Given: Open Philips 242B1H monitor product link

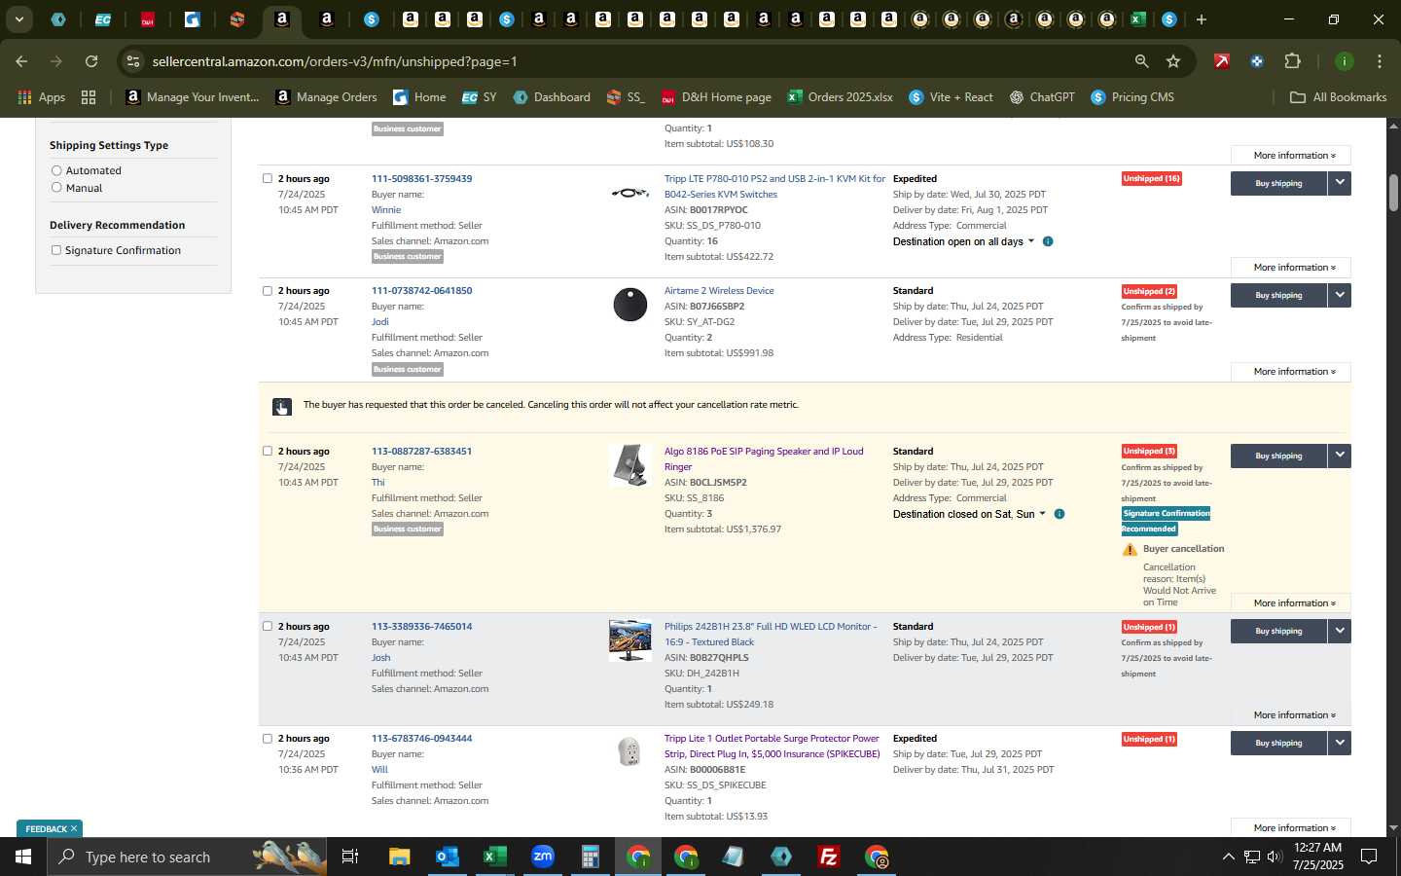Looking at the screenshot, I should click(771, 634).
